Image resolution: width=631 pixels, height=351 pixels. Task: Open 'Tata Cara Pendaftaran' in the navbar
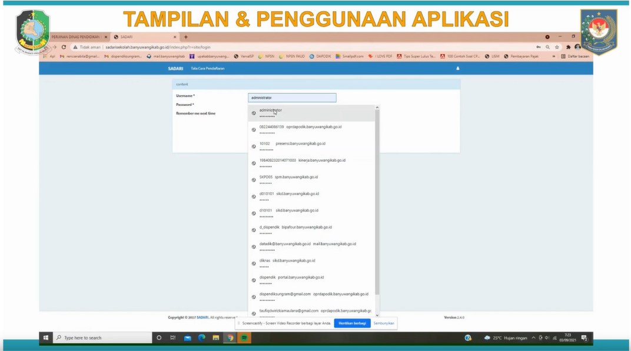[x=207, y=68]
